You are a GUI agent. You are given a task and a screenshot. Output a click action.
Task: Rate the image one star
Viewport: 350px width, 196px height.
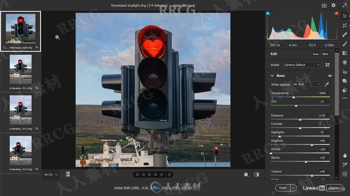[x=138, y=174]
